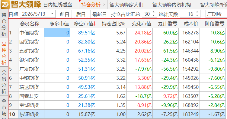Click the 3.32 position ratio cell
The image size is (227, 119).
click(111, 60)
